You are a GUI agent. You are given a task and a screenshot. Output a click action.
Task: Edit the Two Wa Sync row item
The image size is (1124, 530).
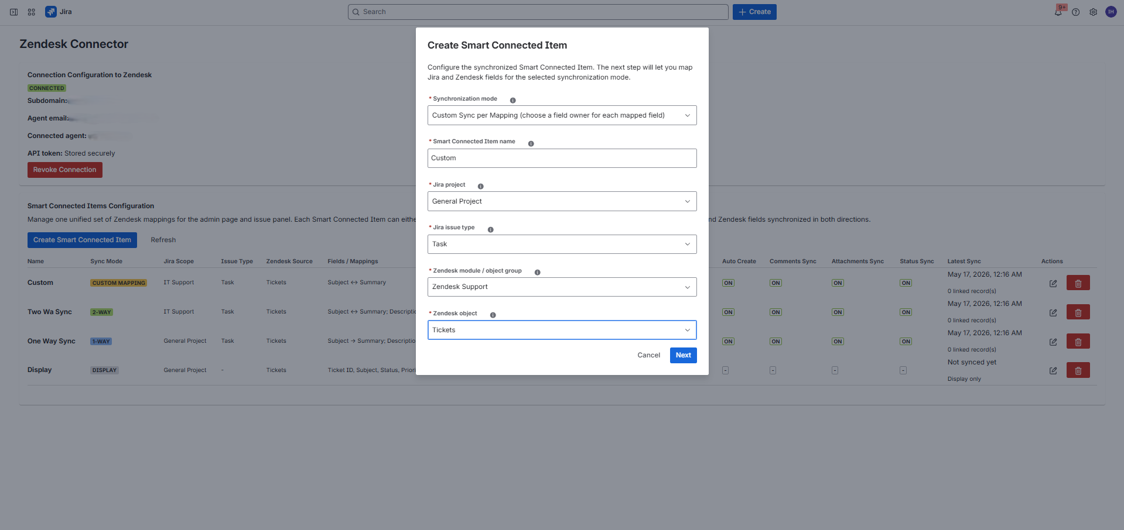(1053, 312)
